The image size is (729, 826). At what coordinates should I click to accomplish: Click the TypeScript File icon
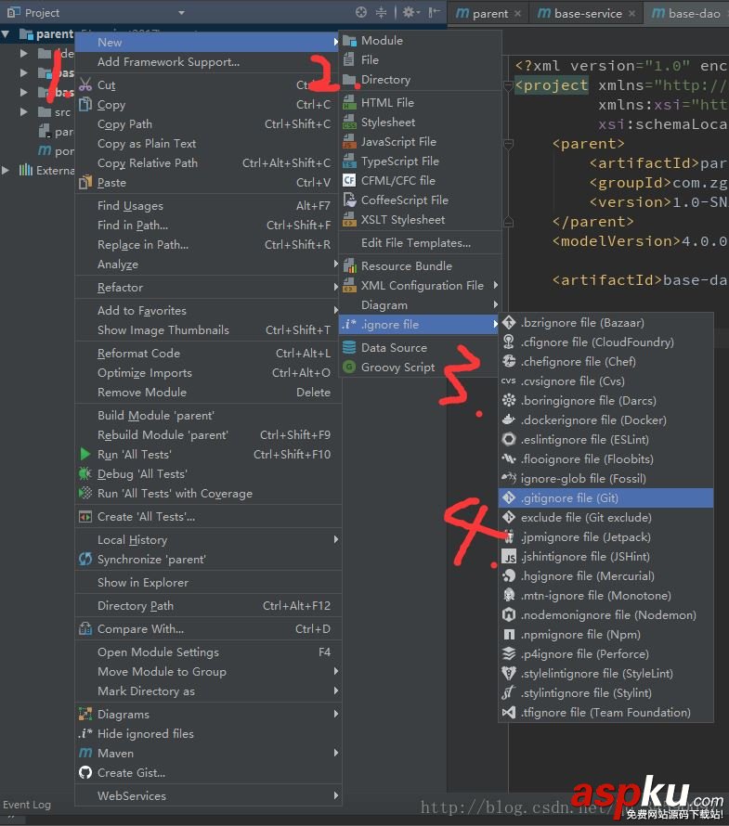(349, 161)
